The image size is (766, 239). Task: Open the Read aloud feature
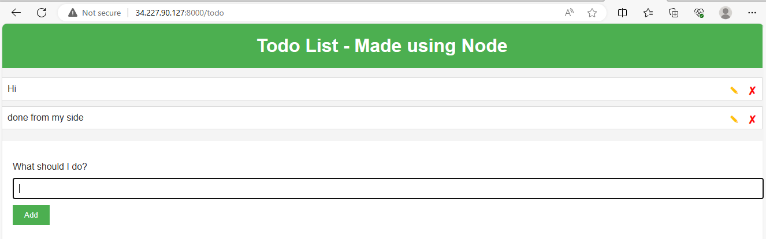point(569,13)
